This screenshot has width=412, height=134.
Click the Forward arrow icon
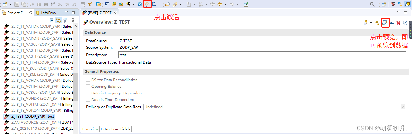[232, 4]
